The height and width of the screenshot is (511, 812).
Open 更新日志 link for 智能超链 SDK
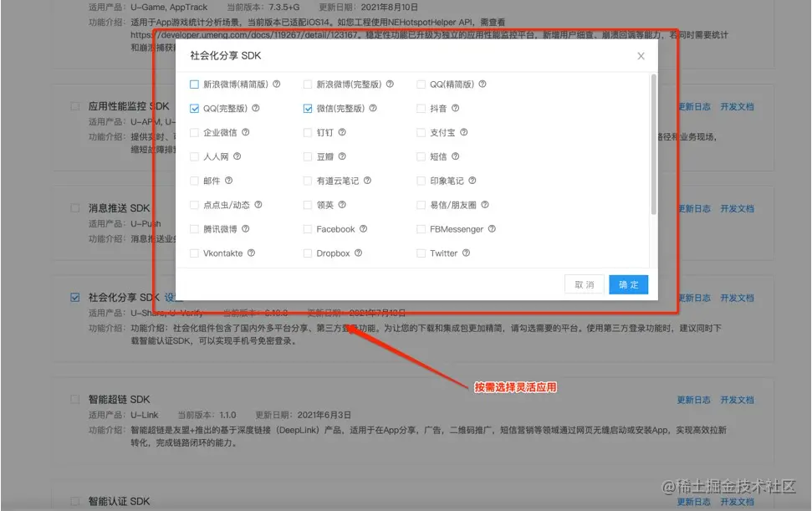[694, 400]
